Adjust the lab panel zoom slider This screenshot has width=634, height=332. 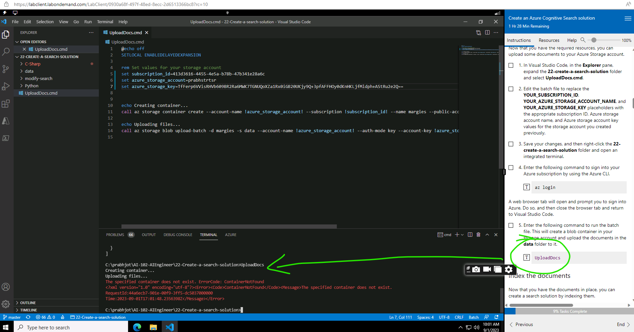click(x=593, y=40)
